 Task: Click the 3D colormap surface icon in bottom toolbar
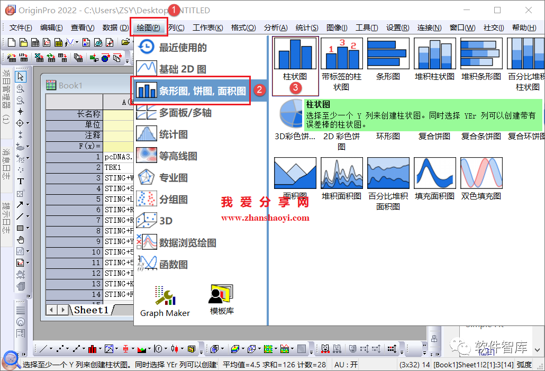(x=235, y=349)
